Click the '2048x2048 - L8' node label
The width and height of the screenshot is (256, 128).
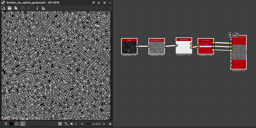(238, 71)
